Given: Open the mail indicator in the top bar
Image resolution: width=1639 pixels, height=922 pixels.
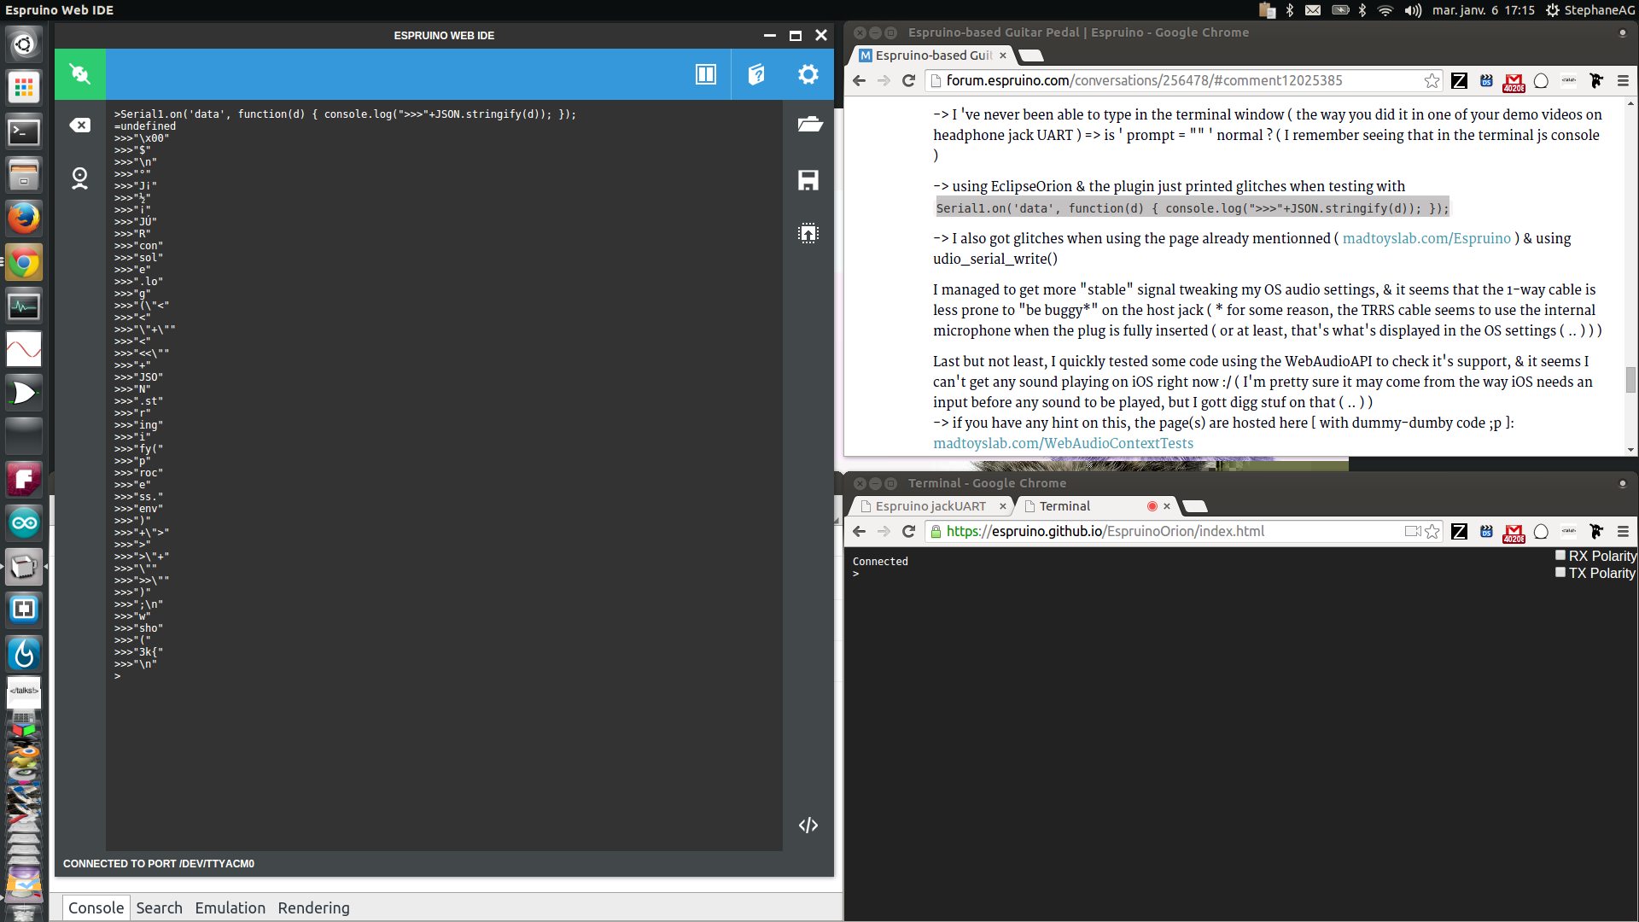Looking at the screenshot, I should tap(1313, 10).
